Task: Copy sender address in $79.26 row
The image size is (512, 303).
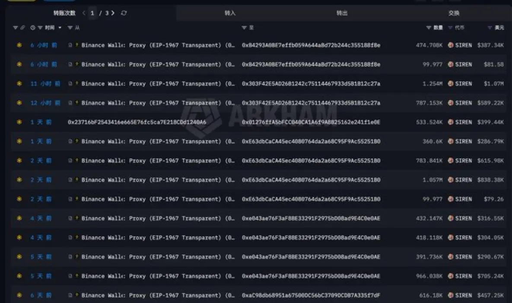Action: click(70, 199)
